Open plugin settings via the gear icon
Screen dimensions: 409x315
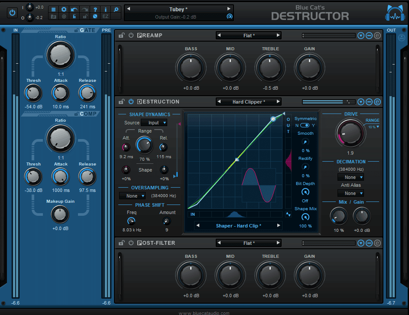click(64, 10)
